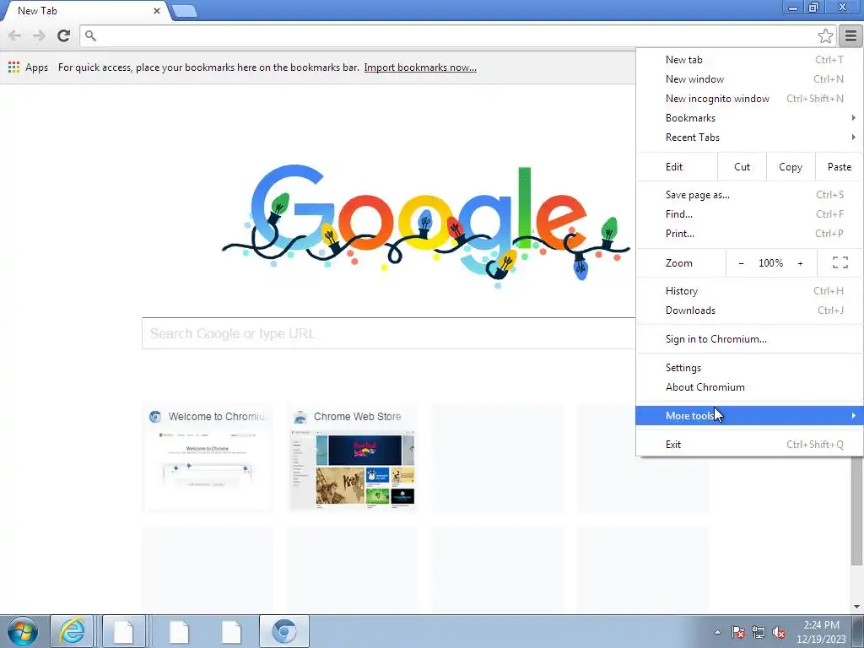Open About Chromium
The image size is (864, 648).
(749, 386)
